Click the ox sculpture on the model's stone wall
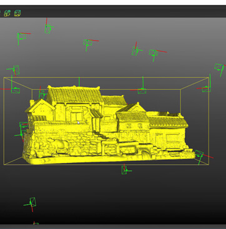 coord(59,145)
